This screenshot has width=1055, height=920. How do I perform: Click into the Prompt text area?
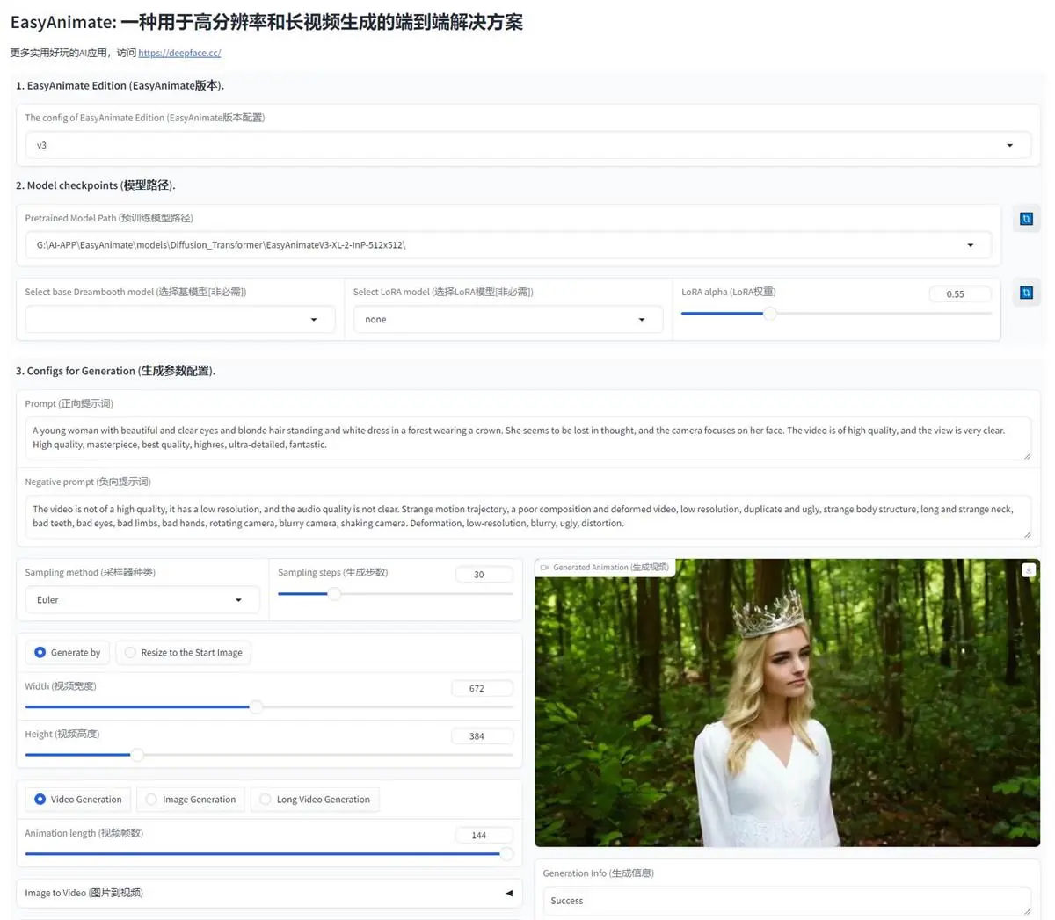[x=527, y=438]
